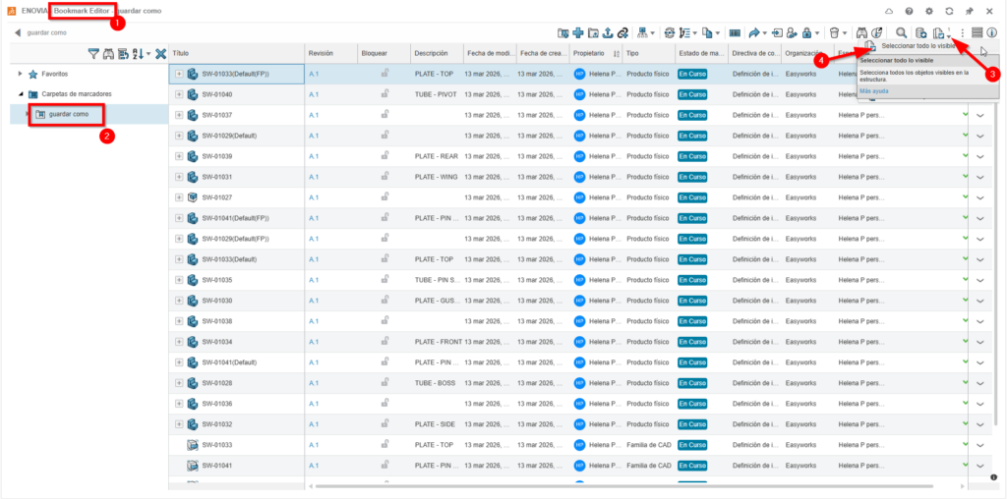Click the Más ayuda link in tooltip
This screenshot has width=1007, height=499.
point(874,91)
